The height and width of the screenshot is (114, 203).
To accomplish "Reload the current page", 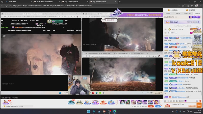I will (7, 6).
